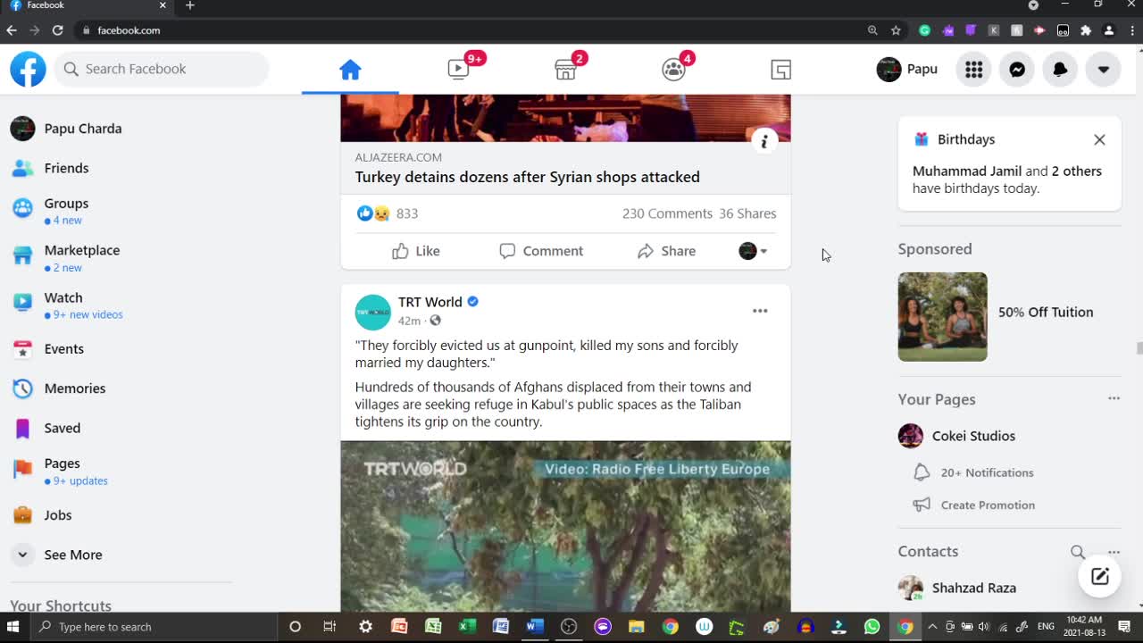Click the page vertical scrollbar thumb
This screenshot has width=1143, height=643.
point(1139,348)
